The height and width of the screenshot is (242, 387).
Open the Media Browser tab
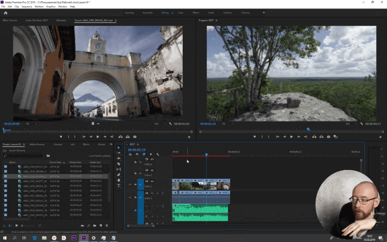(x=37, y=145)
